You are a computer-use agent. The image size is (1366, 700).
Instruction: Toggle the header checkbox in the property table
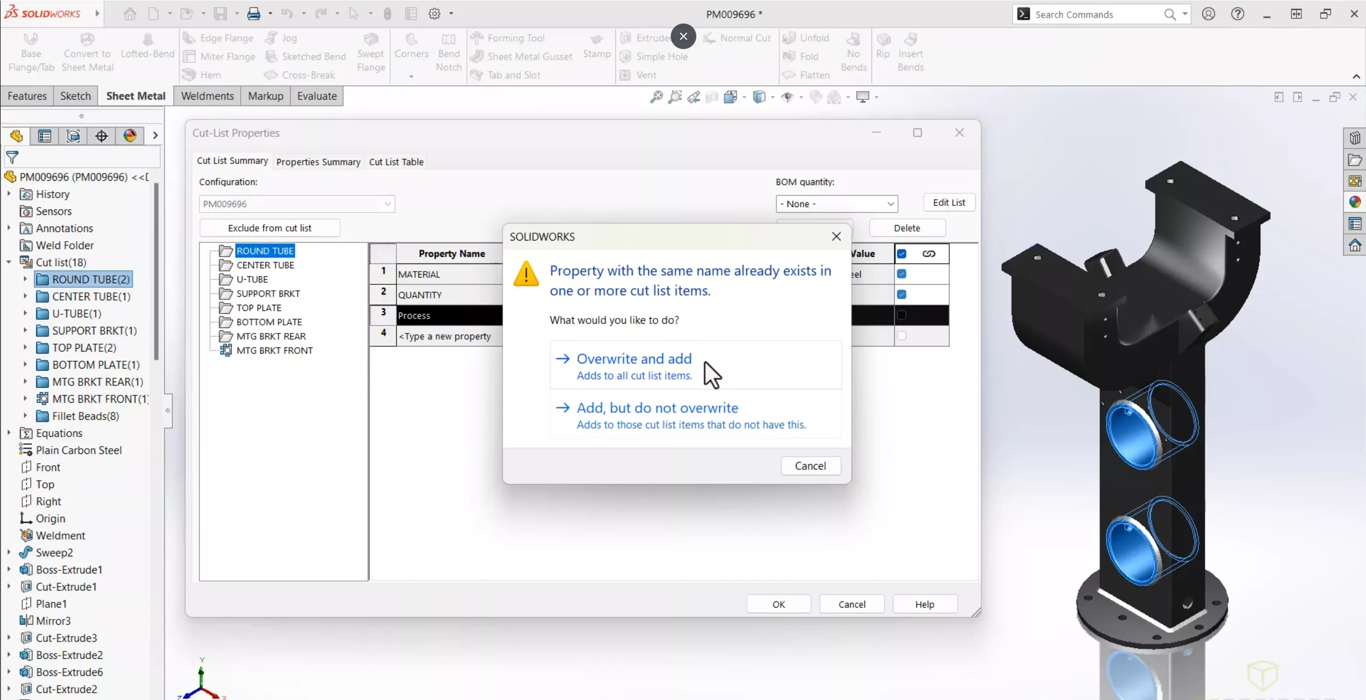click(x=902, y=254)
